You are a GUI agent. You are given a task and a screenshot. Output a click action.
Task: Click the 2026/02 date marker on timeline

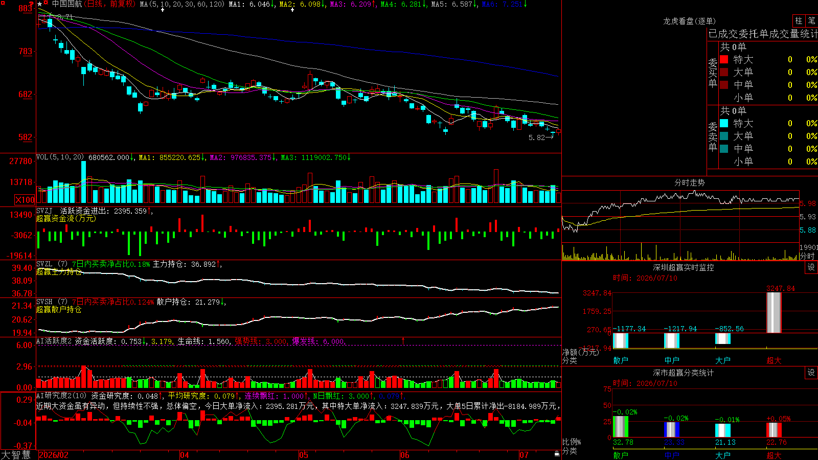(54, 455)
